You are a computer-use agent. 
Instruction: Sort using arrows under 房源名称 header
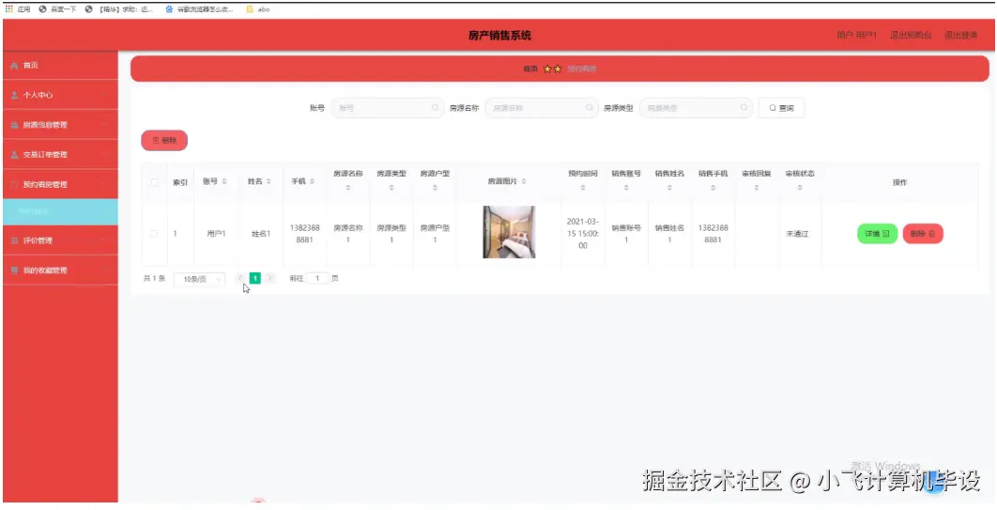(347, 188)
